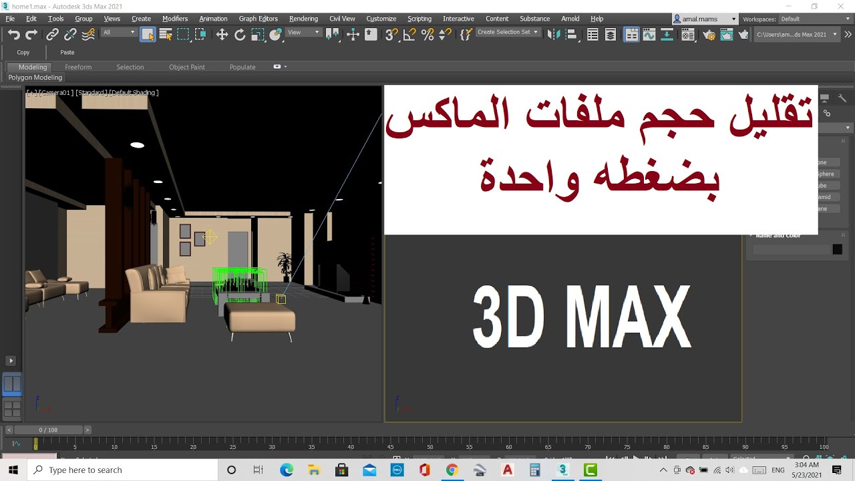Open the Material Editor
The height and width of the screenshot is (481, 855).
click(x=688, y=35)
